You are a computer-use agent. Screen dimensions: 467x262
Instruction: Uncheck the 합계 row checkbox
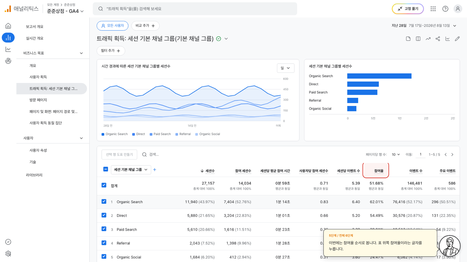(104, 185)
